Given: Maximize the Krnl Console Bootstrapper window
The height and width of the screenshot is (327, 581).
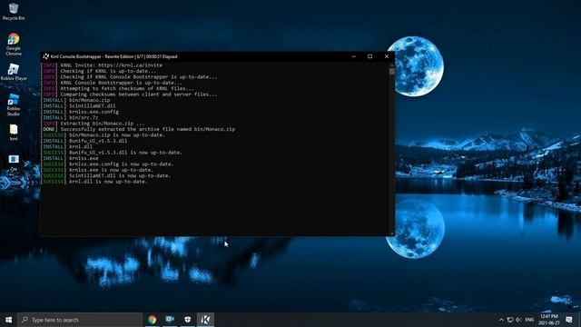Looking at the screenshot, I should (x=369, y=56).
